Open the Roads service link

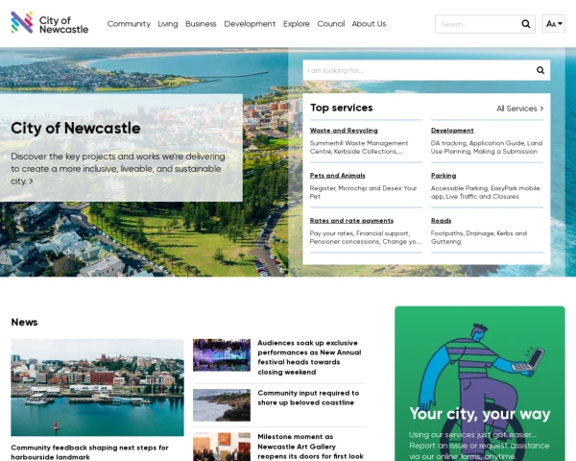click(x=441, y=220)
